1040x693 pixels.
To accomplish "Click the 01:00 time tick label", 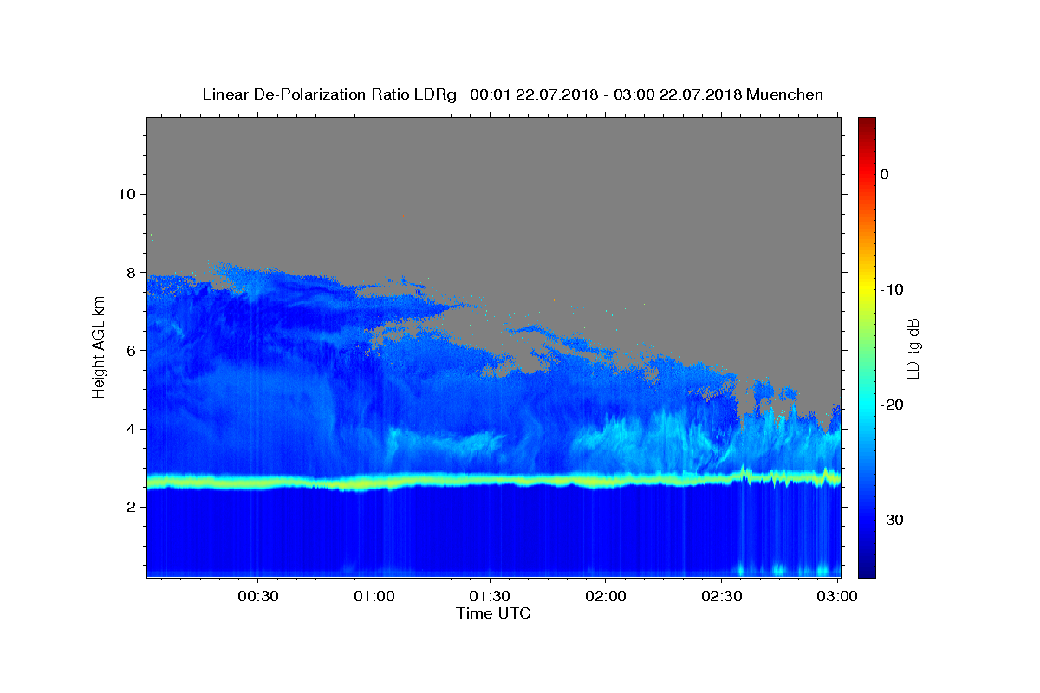I will [374, 596].
